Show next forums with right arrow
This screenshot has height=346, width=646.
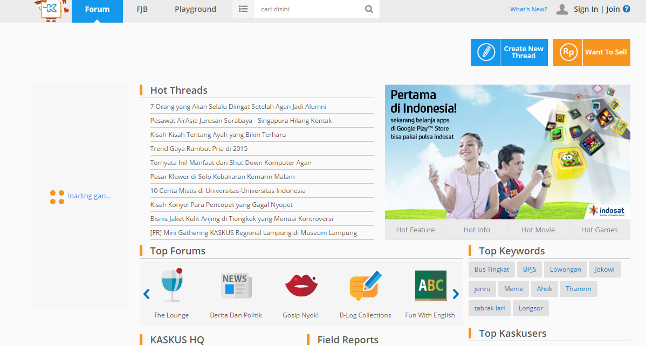click(x=455, y=294)
